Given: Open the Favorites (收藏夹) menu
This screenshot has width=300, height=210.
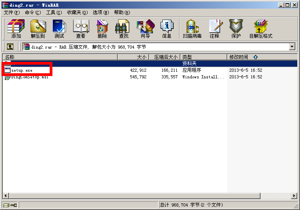Looking at the screenshot, I should [77, 13].
